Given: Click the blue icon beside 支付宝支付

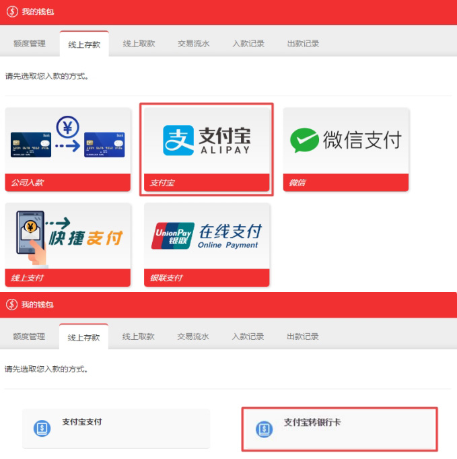Looking at the screenshot, I should point(41,428).
